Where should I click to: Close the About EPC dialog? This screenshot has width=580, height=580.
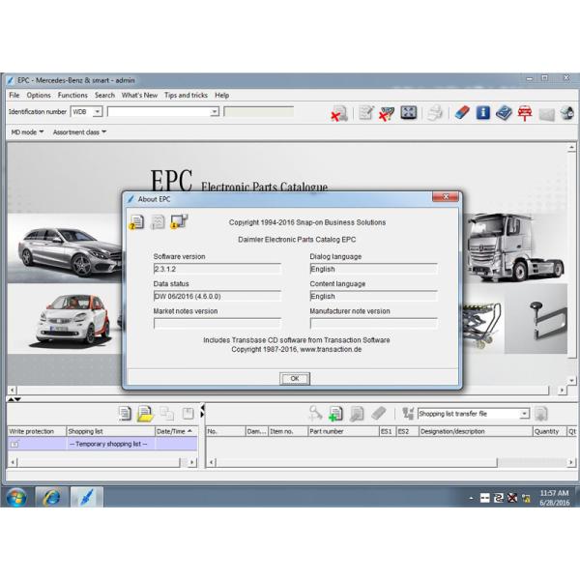[x=444, y=198]
